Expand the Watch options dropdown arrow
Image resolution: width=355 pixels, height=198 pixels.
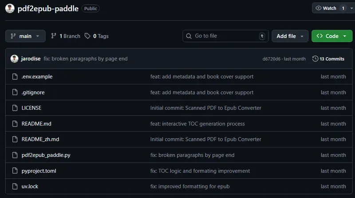pyautogui.click(x=351, y=8)
